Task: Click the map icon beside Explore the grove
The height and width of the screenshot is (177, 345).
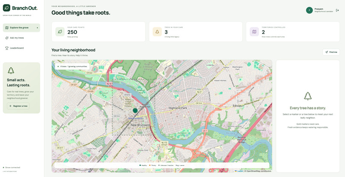Action: 7,28
